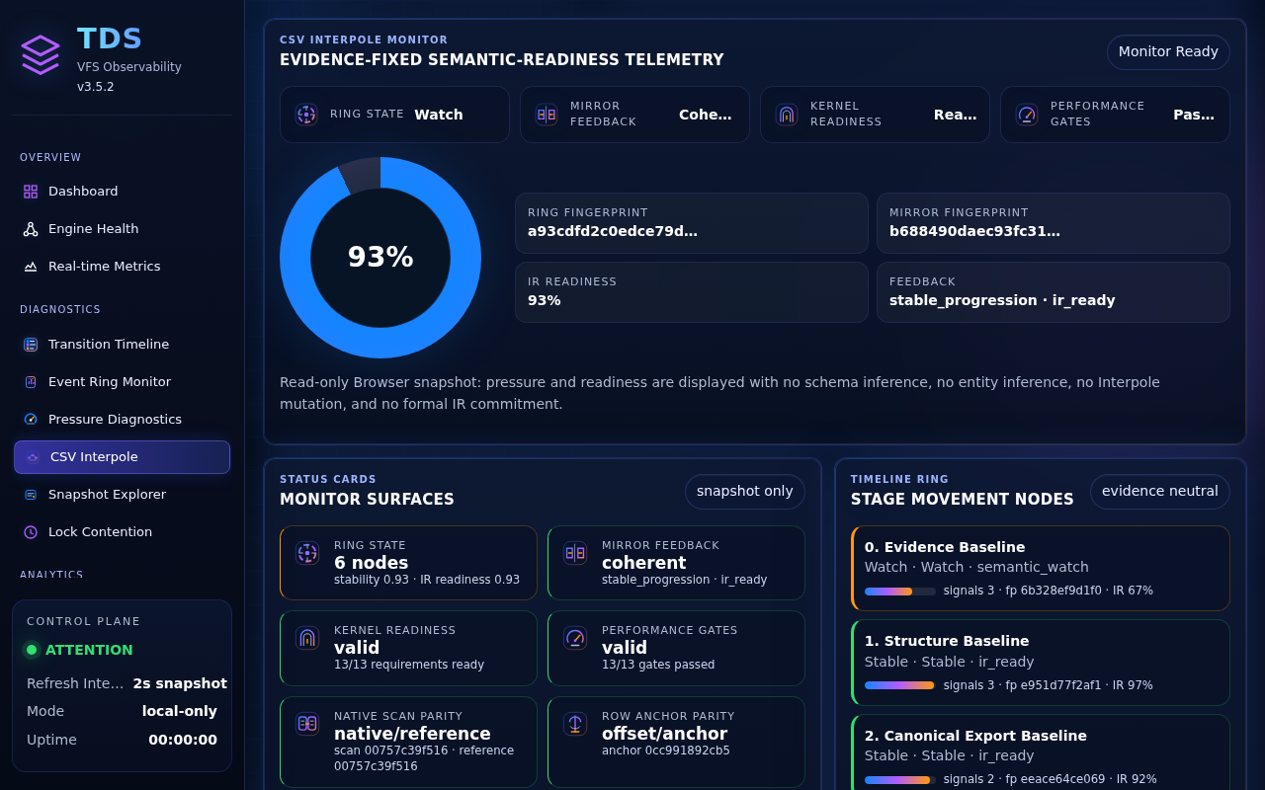
Task: Click the Monitor Ready badge
Action: pos(1168,52)
